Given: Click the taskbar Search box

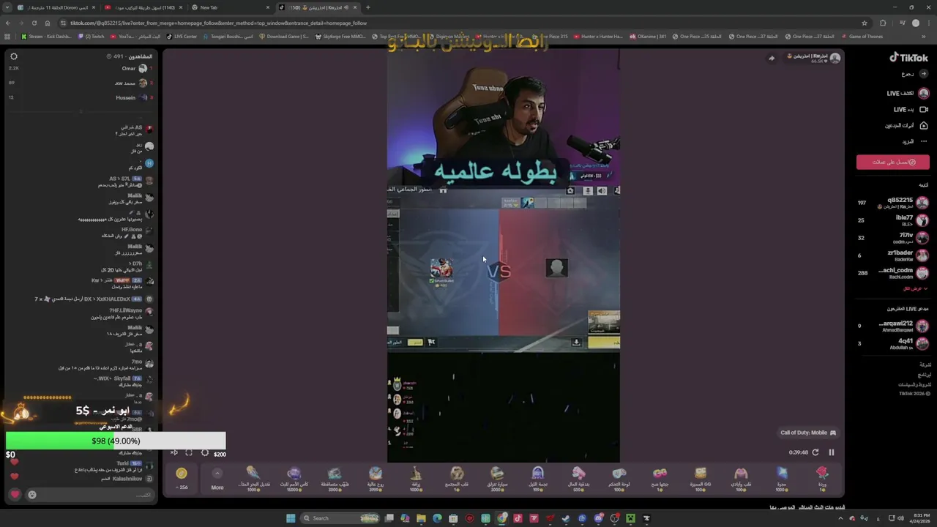Looking at the screenshot, I should [x=339, y=518].
